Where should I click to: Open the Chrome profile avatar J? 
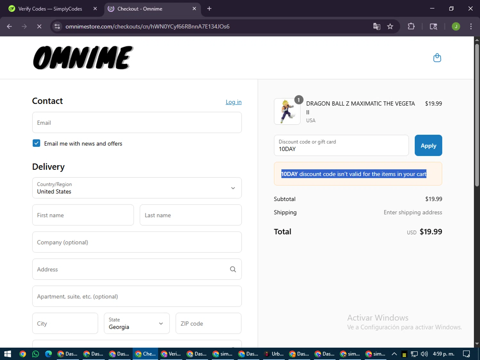pos(456,27)
